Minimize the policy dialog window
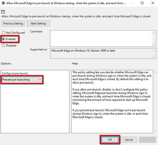 point(132,3)
